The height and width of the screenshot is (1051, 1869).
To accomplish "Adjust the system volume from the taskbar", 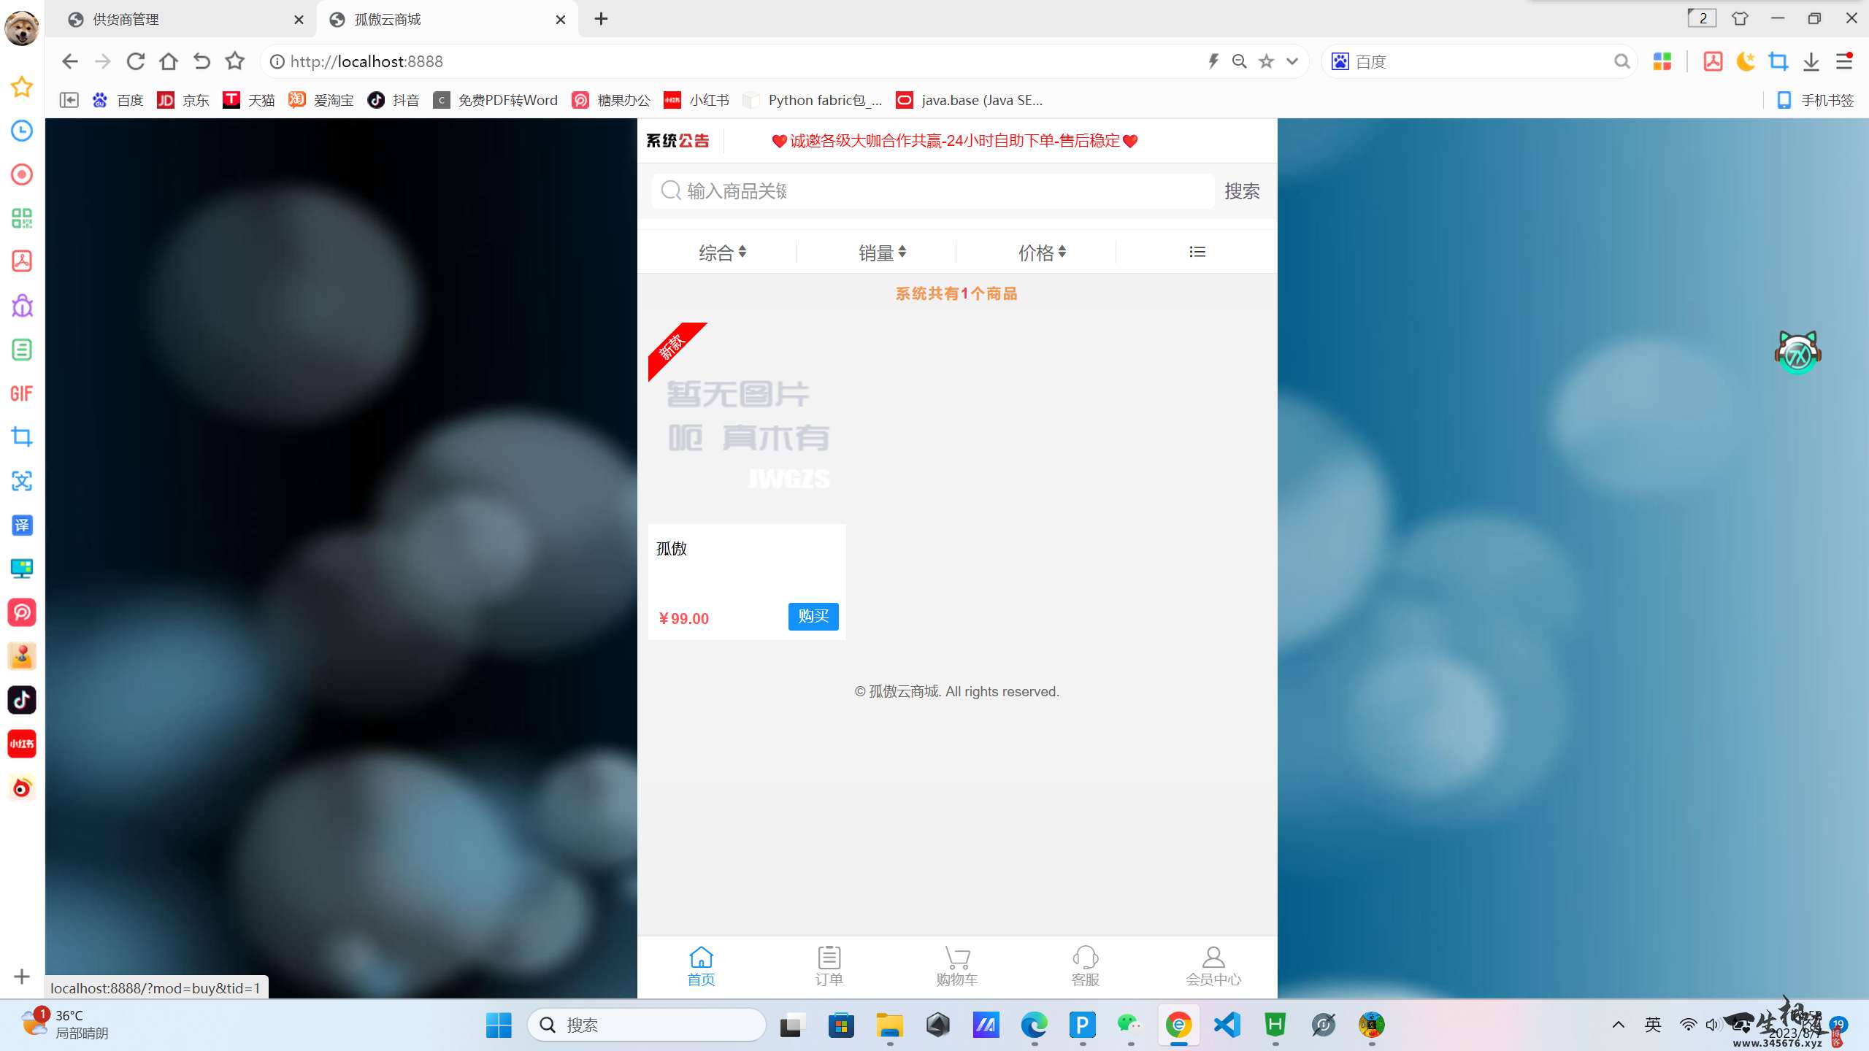I will tap(1713, 1024).
